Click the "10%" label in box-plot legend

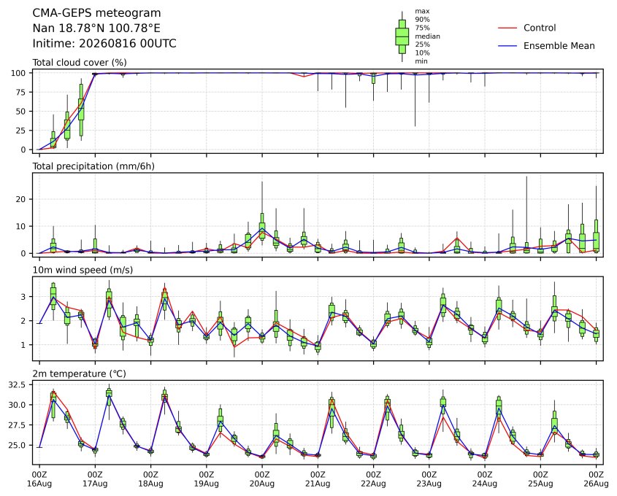pyautogui.click(x=422, y=53)
